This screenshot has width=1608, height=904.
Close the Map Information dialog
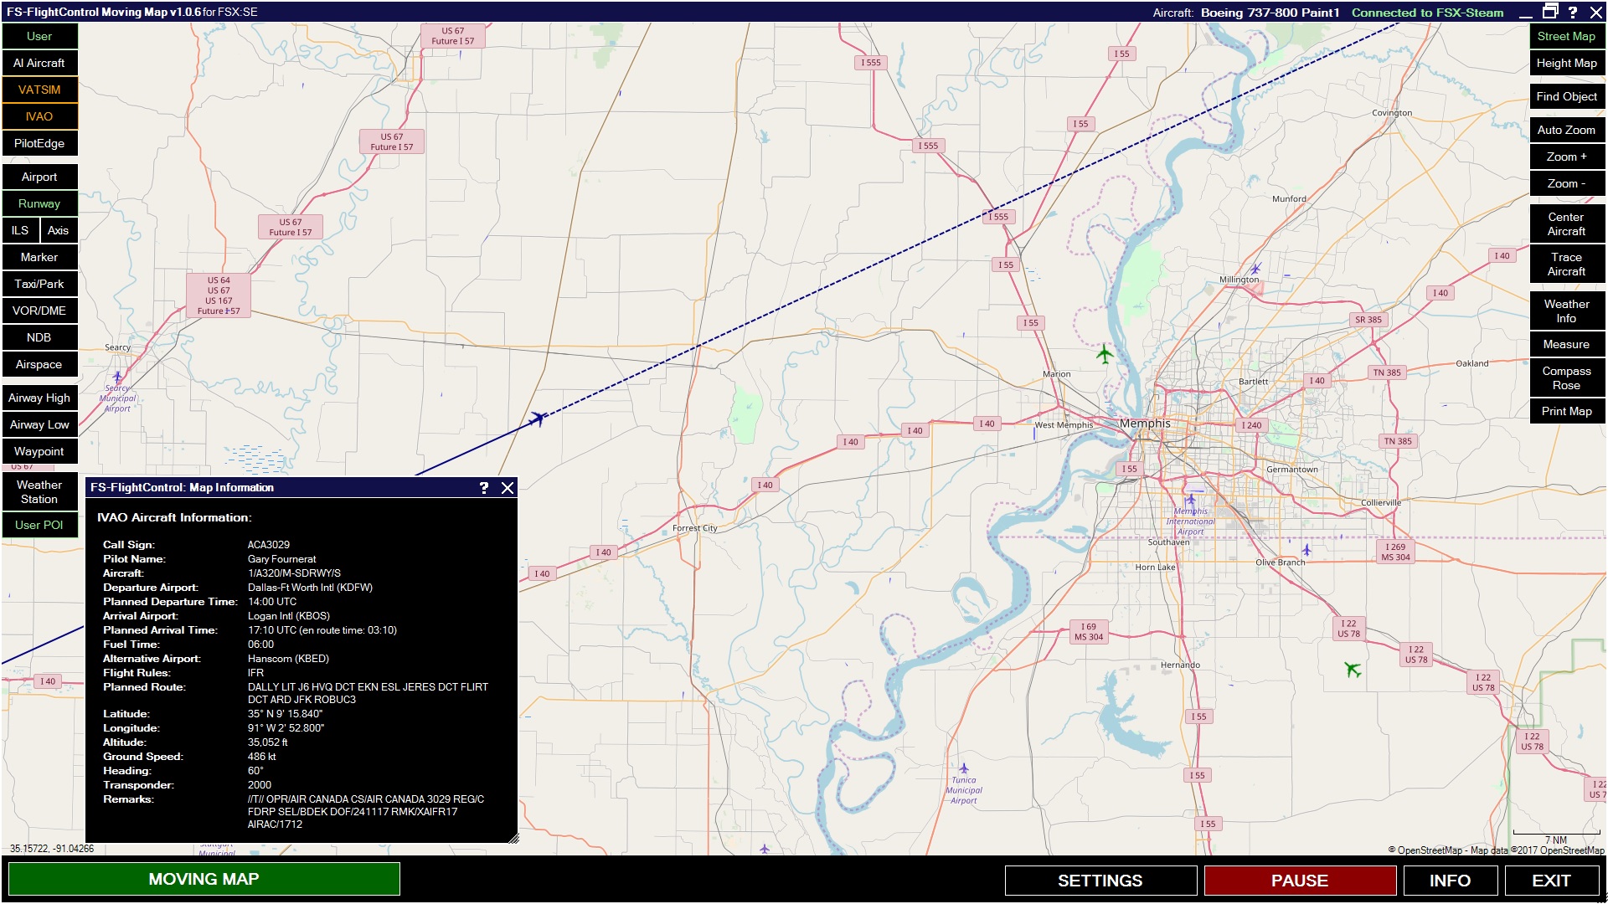pos(506,487)
